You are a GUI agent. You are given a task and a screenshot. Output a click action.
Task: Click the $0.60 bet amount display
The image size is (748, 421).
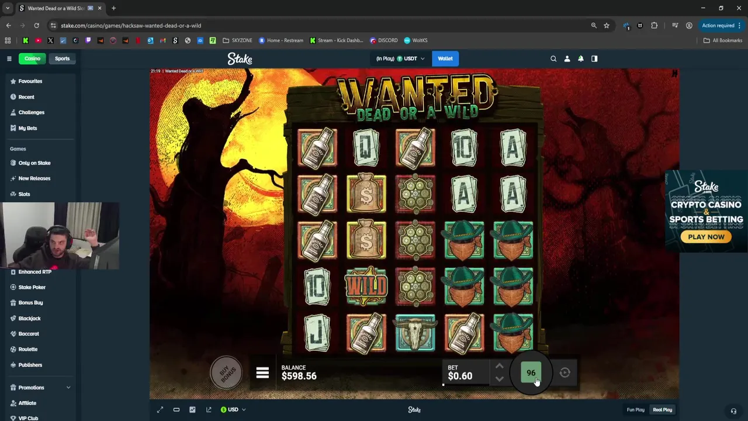click(460, 376)
